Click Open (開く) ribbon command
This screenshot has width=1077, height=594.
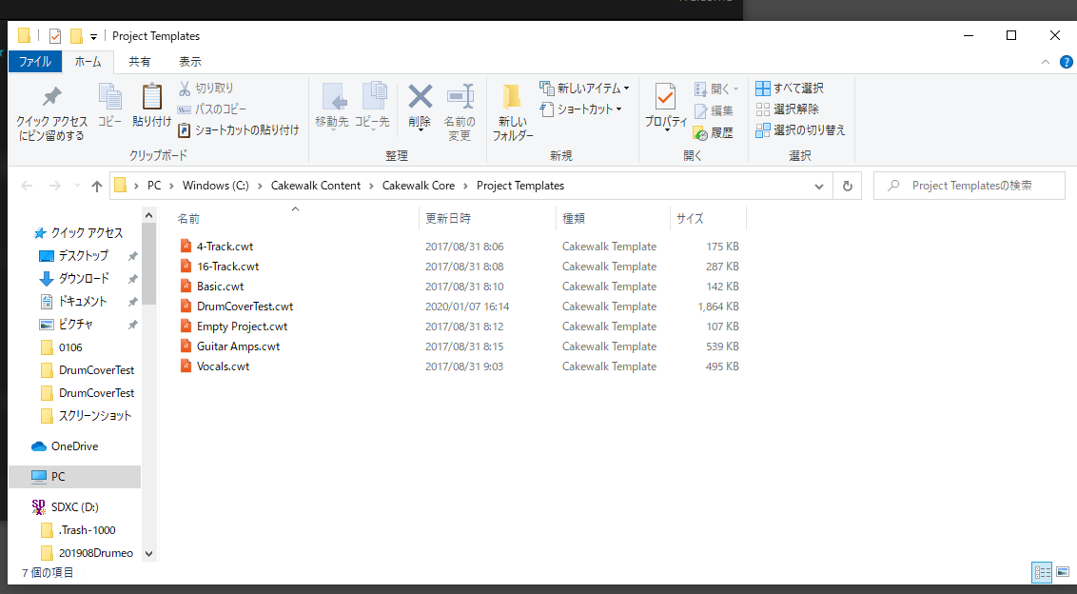click(716, 89)
